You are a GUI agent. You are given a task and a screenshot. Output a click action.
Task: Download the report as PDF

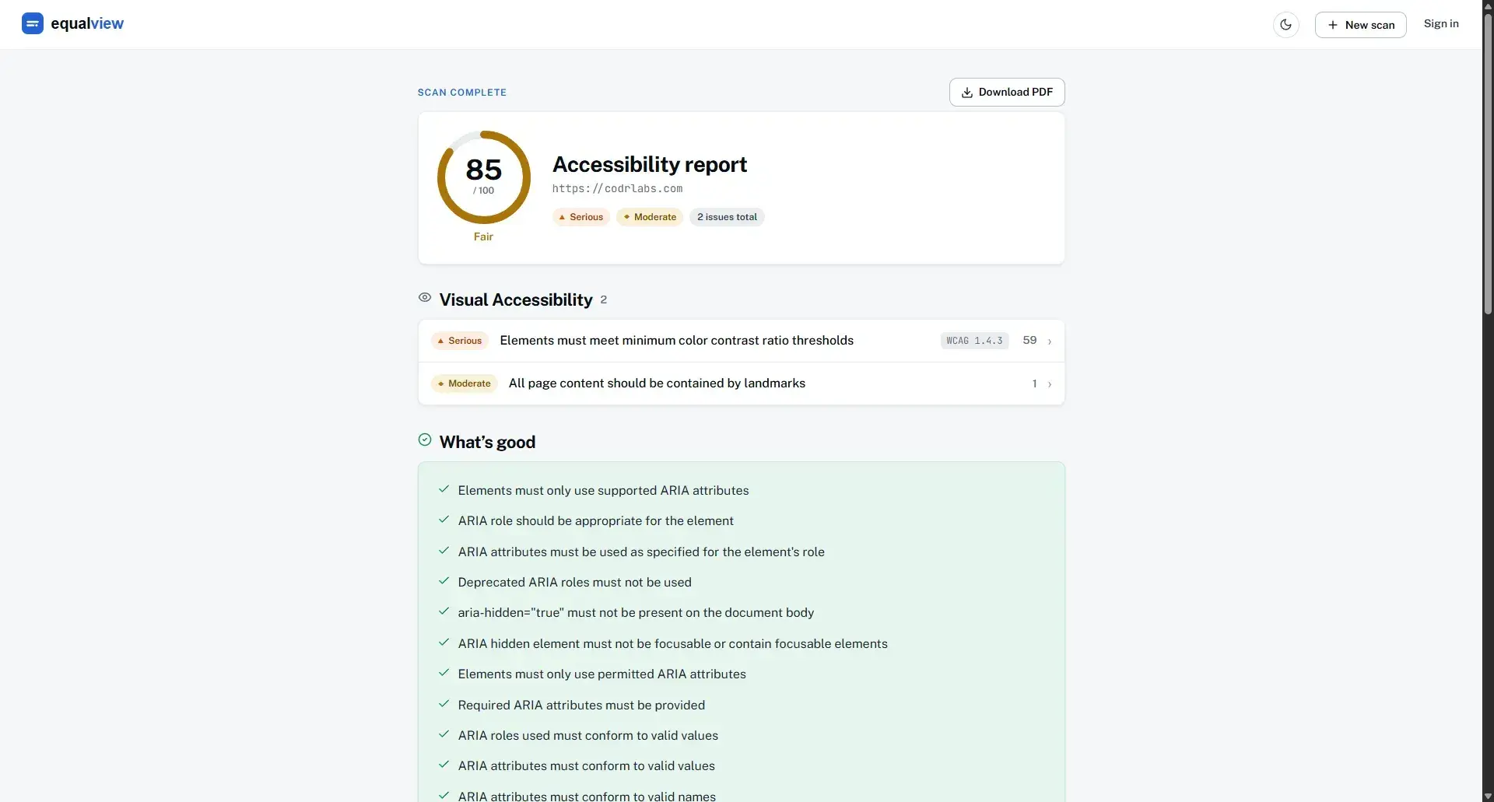point(1007,92)
